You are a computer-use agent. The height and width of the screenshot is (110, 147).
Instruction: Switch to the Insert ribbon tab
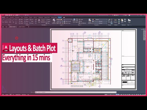(7, 17)
